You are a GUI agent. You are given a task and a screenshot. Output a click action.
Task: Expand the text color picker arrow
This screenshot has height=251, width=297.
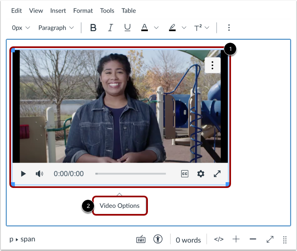(156, 28)
